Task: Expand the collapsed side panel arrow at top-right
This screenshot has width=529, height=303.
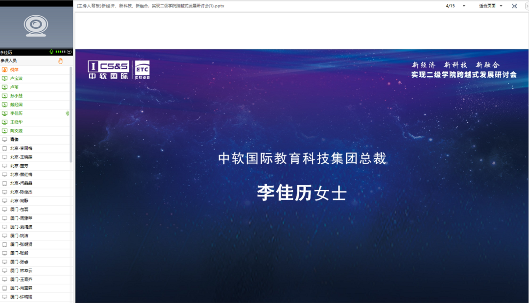Action: point(527,6)
